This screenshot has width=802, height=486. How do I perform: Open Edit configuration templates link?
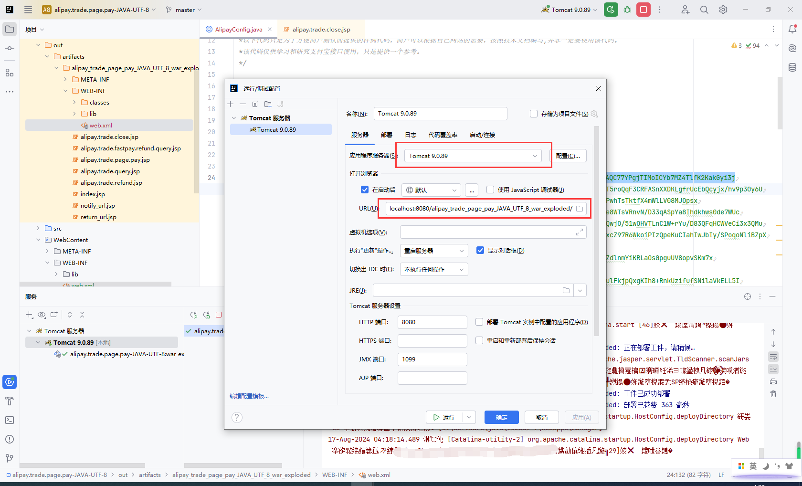(249, 396)
